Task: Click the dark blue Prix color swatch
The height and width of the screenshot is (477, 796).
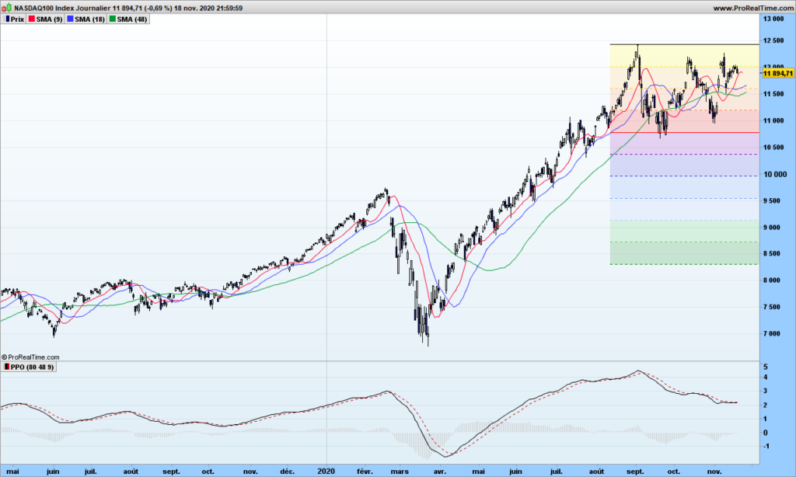Action: [x=8, y=19]
